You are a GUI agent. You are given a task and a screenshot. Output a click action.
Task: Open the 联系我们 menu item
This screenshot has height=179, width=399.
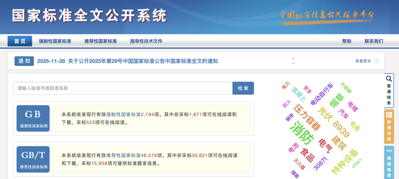point(374,41)
